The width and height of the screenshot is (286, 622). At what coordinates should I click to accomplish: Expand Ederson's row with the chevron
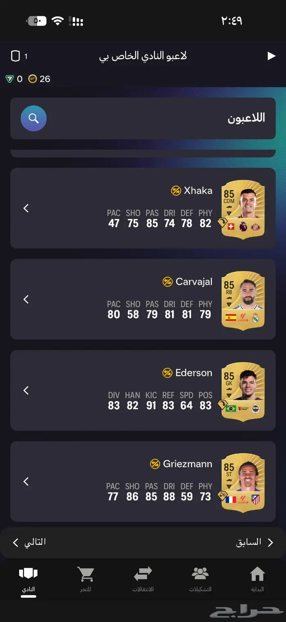pos(26,391)
